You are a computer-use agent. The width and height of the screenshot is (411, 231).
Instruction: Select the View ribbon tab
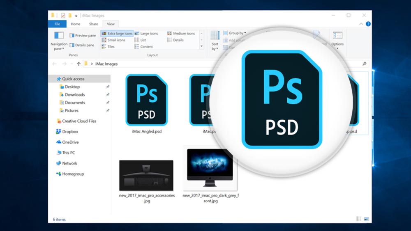tap(111, 24)
